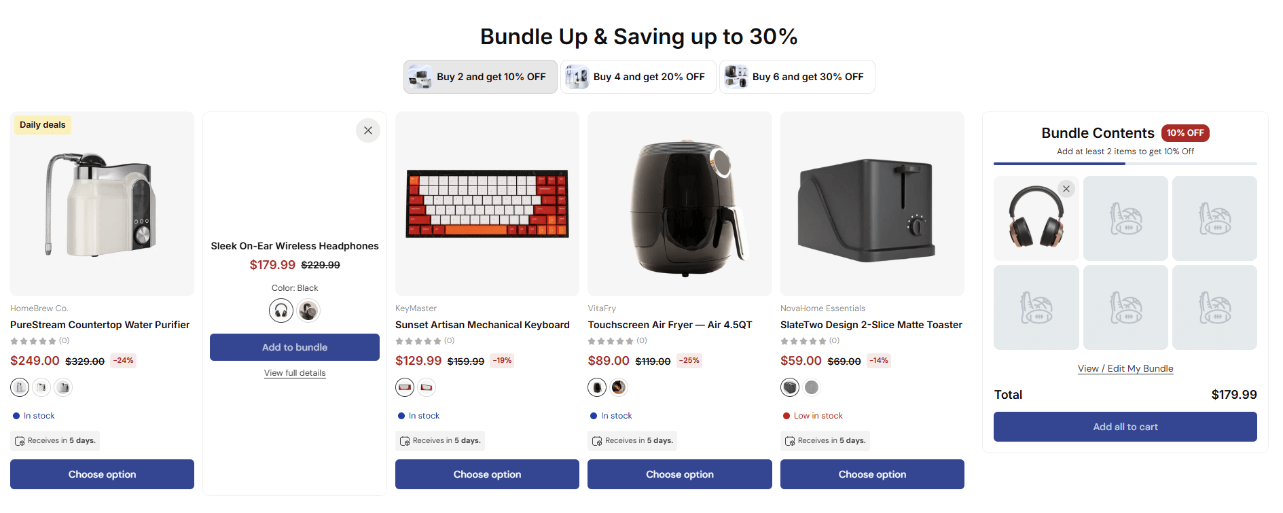Click the headphones thumbnail in Bundle Contents

1035,218
